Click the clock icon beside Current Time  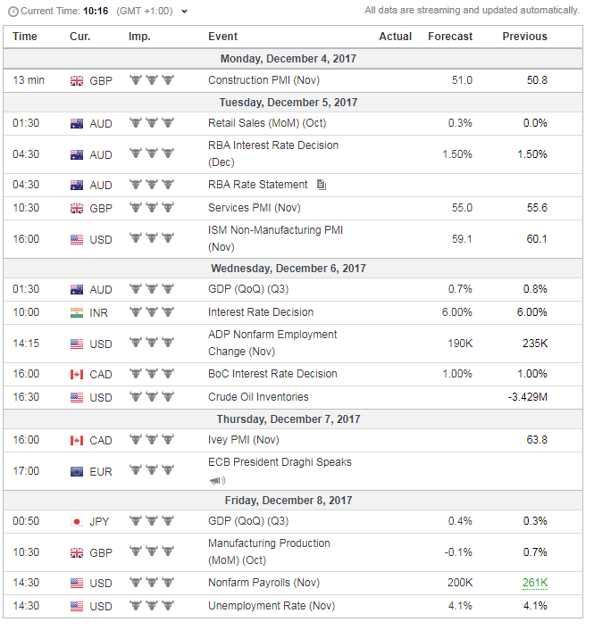pyautogui.click(x=12, y=11)
